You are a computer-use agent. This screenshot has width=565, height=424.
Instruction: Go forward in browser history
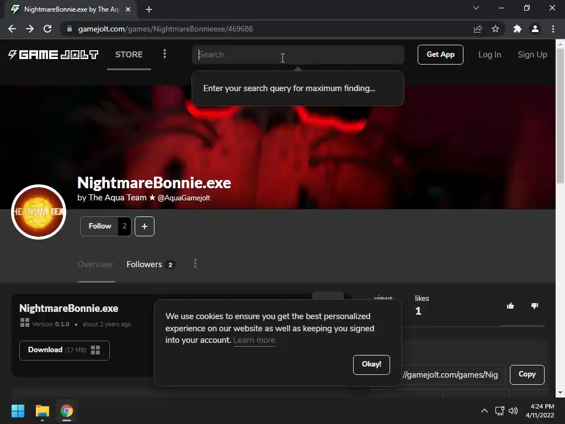pos(30,29)
